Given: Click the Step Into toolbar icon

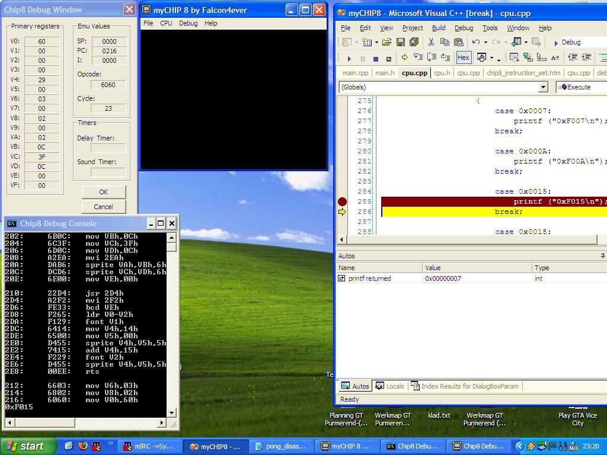Looking at the screenshot, I should 418,57.
